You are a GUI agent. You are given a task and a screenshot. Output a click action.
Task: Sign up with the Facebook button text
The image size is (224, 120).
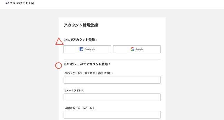[x=90, y=49]
